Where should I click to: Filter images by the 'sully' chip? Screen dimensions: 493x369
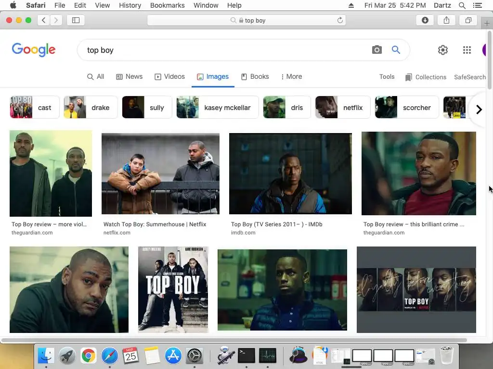(x=147, y=107)
